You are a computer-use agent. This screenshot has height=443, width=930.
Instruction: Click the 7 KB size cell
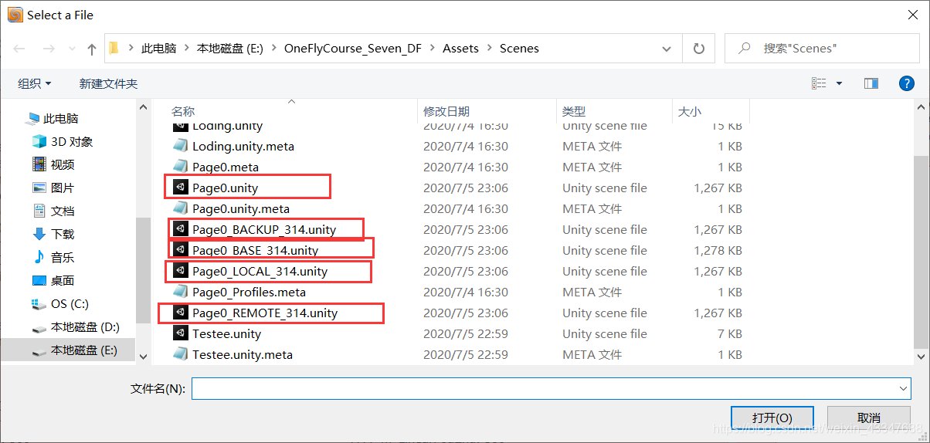click(730, 333)
